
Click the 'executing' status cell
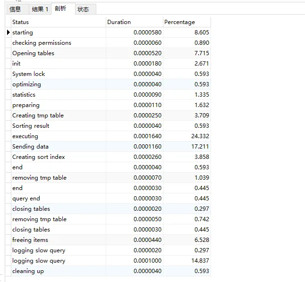coord(59,136)
